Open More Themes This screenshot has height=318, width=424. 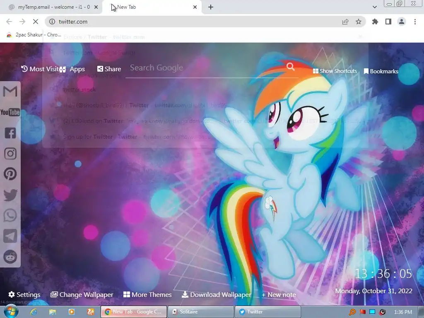click(x=147, y=294)
